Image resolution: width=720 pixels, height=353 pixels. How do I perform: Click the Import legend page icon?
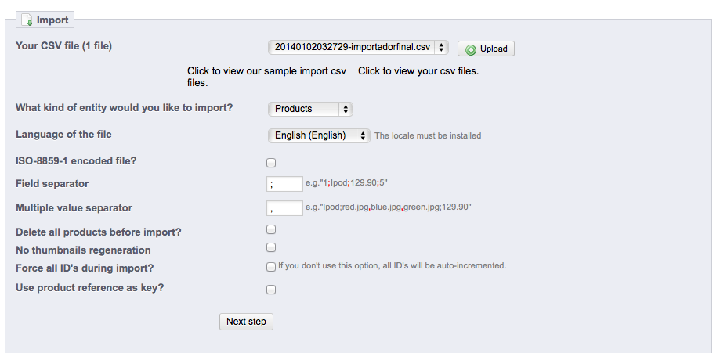point(27,20)
